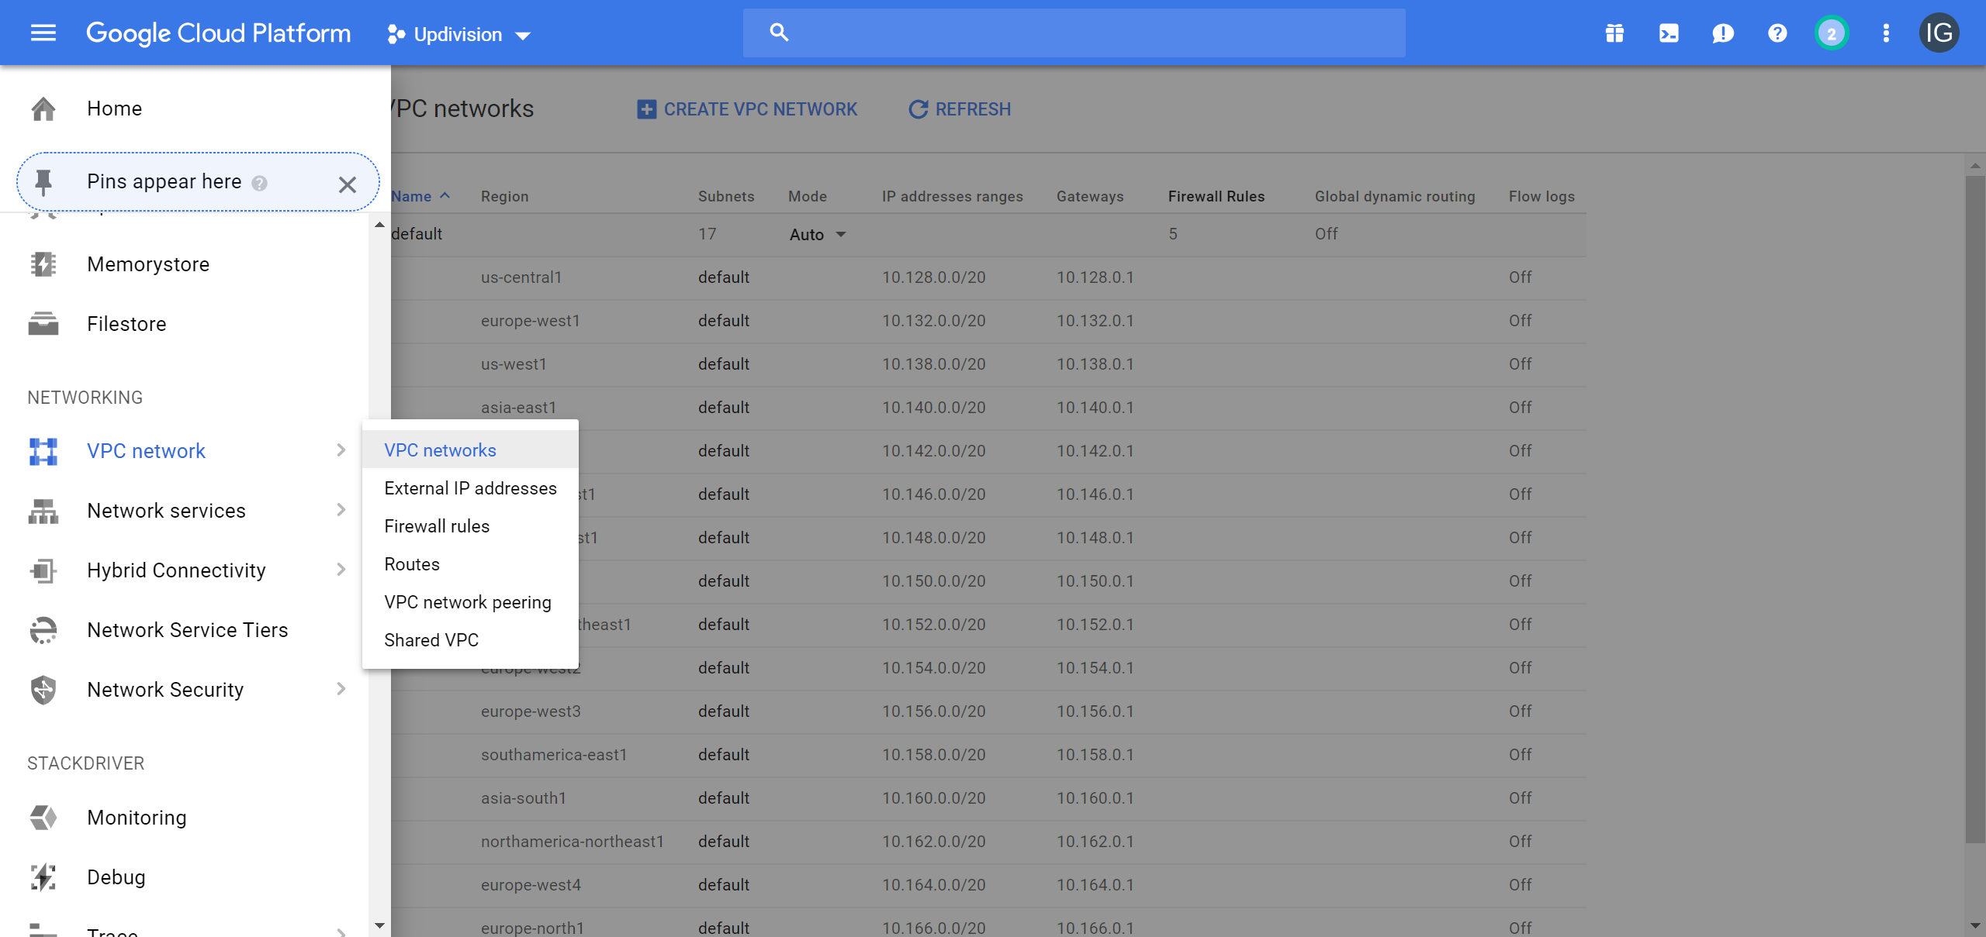1986x937 pixels.
Task: Open the IG account avatar
Action: [x=1939, y=33]
